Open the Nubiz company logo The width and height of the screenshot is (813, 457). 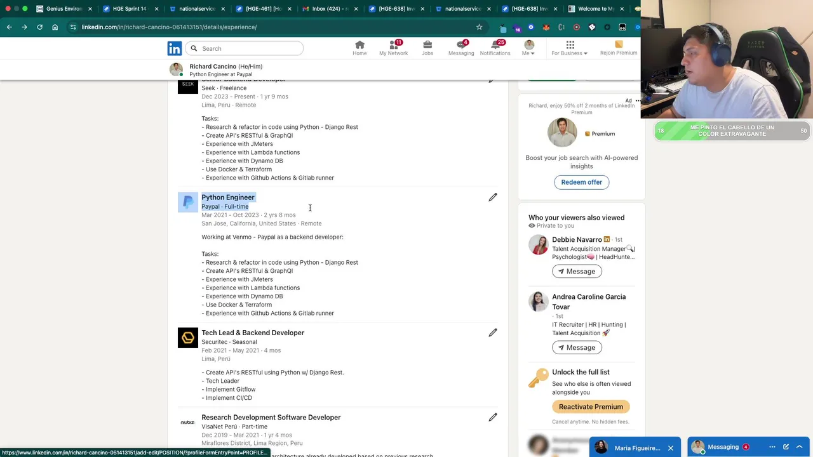click(x=188, y=422)
